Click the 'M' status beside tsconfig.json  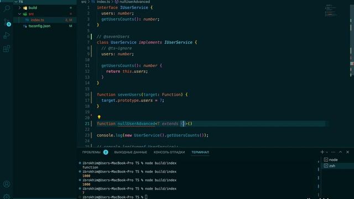click(71, 26)
